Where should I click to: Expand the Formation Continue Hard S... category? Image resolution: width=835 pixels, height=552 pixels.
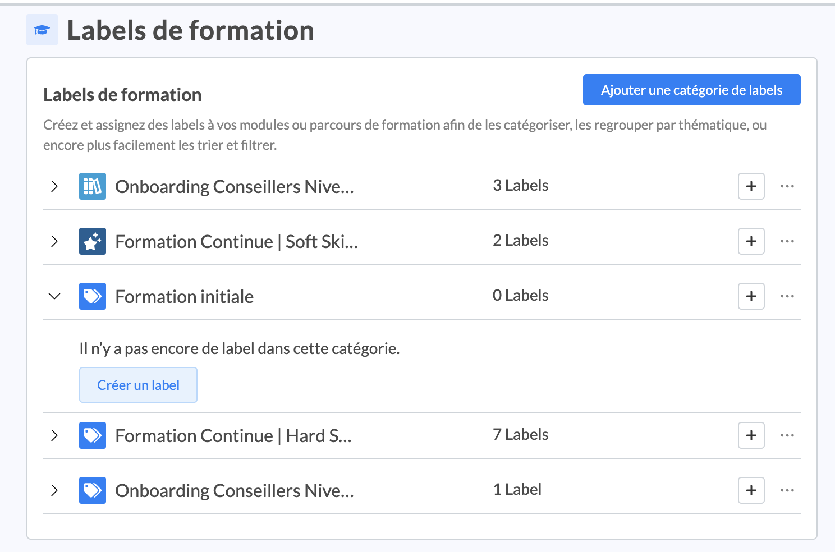[54, 435]
